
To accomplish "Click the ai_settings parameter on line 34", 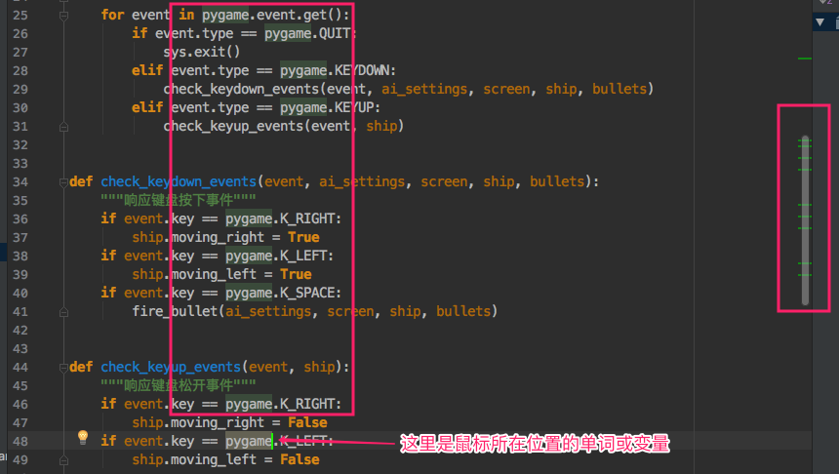I will (x=362, y=182).
